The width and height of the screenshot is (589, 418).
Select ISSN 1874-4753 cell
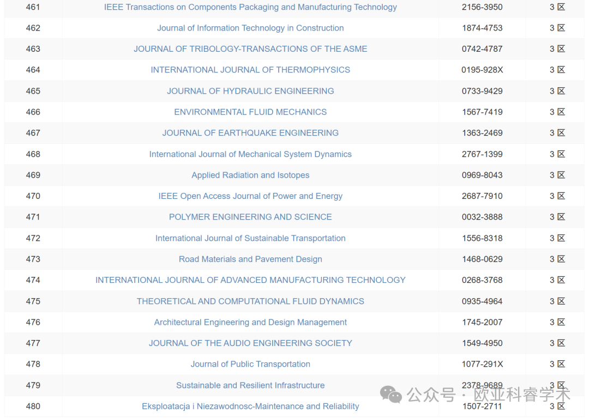482,28
